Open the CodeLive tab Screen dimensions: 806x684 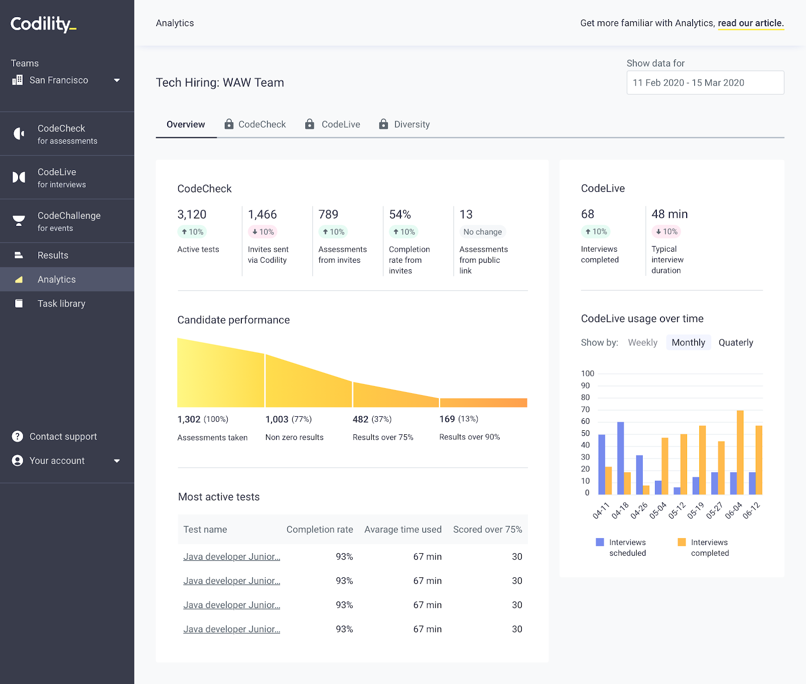(x=332, y=124)
